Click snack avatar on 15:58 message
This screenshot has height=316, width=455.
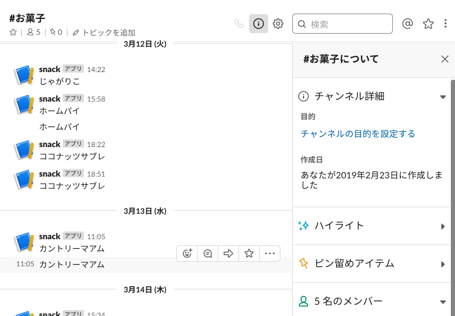point(24,105)
